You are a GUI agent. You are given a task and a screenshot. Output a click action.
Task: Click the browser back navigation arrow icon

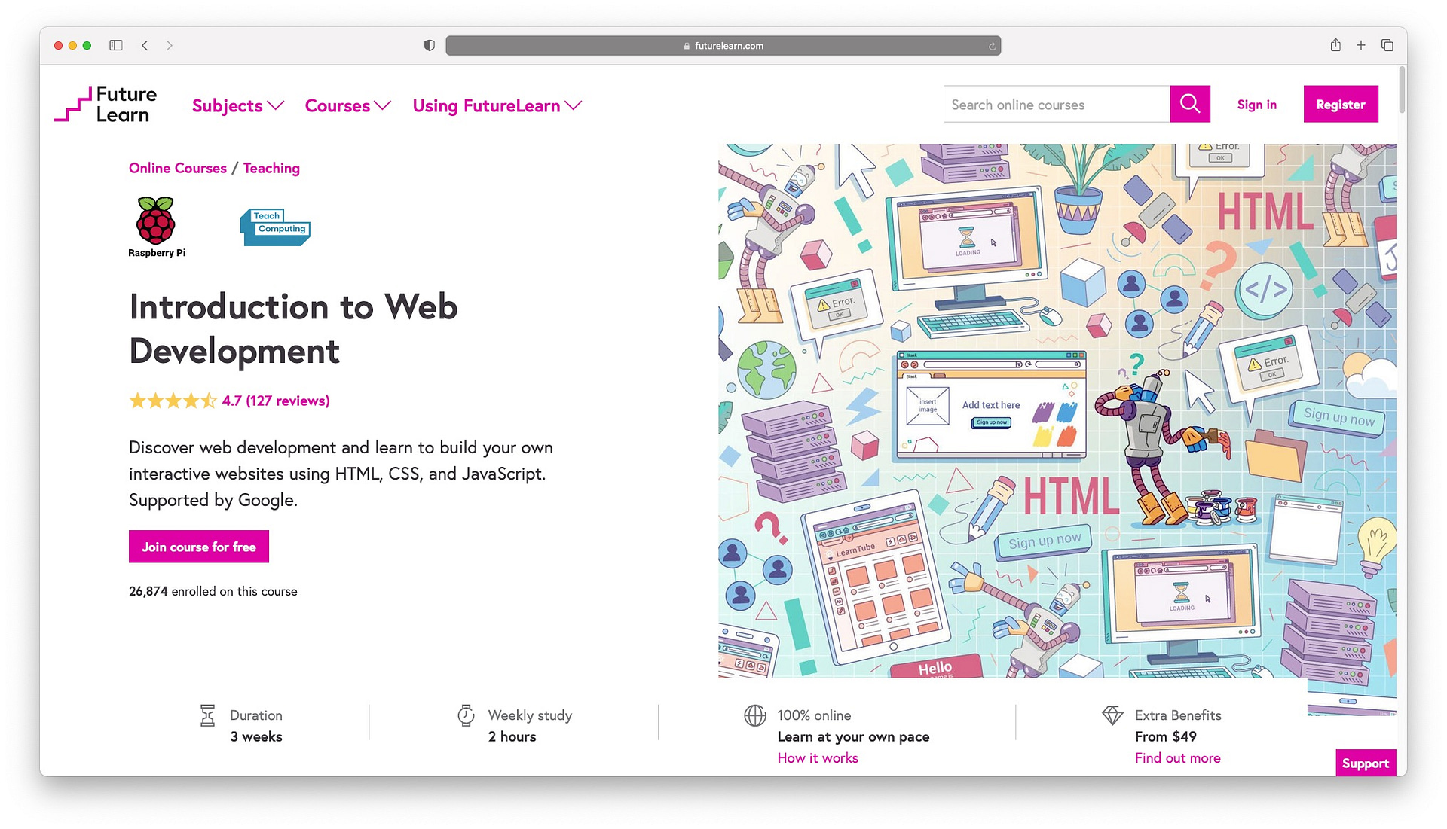point(146,46)
